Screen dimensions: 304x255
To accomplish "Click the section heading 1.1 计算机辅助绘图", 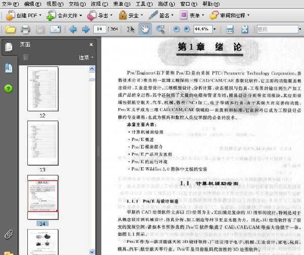I will [209, 184].
